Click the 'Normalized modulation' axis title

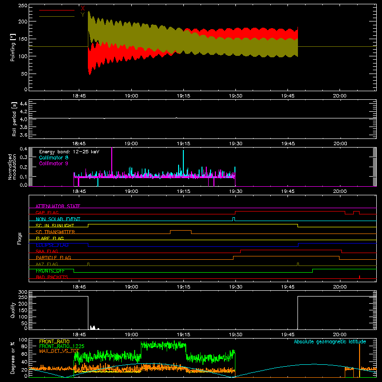12,167
